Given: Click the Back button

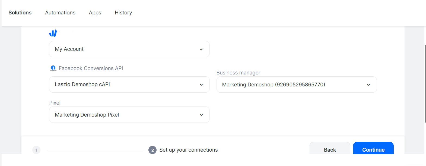Looking at the screenshot, I should [330, 148].
